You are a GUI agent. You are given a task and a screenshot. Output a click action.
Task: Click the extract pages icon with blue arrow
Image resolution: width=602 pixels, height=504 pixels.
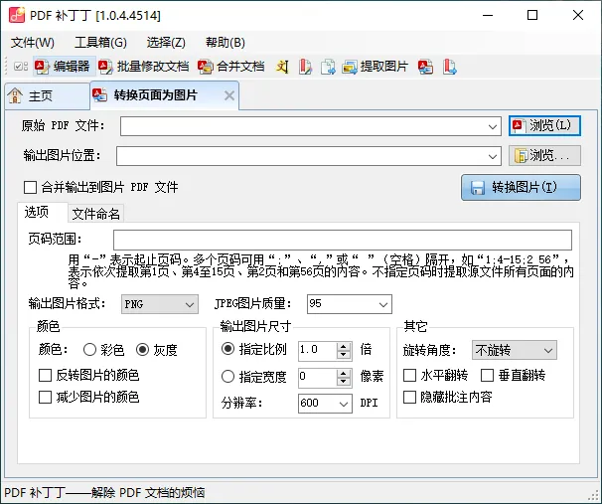coord(328,67)
